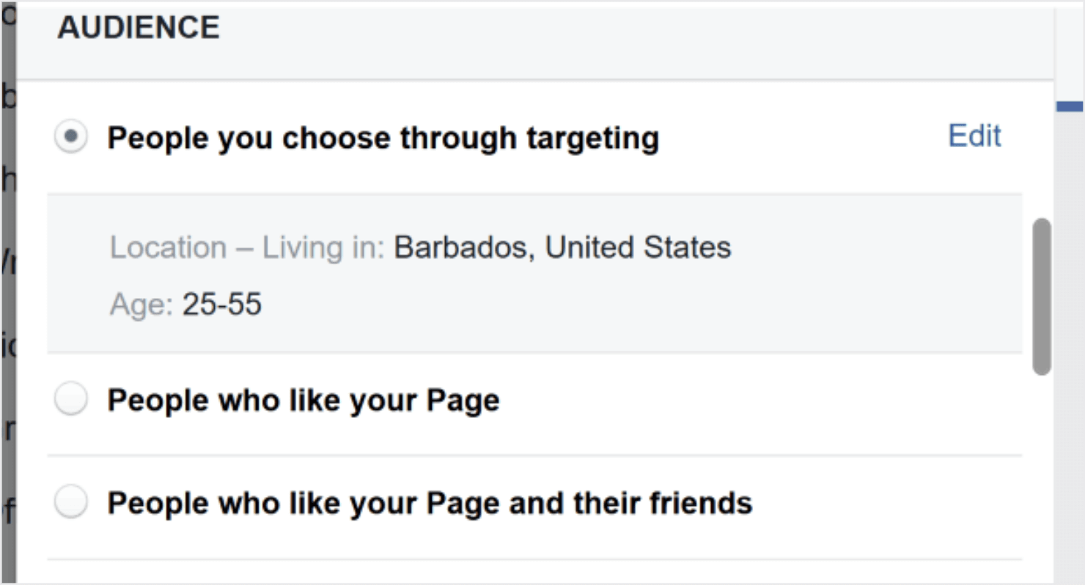
Task: Click the "People who like your Page" label text
Action: coord(304,400)
